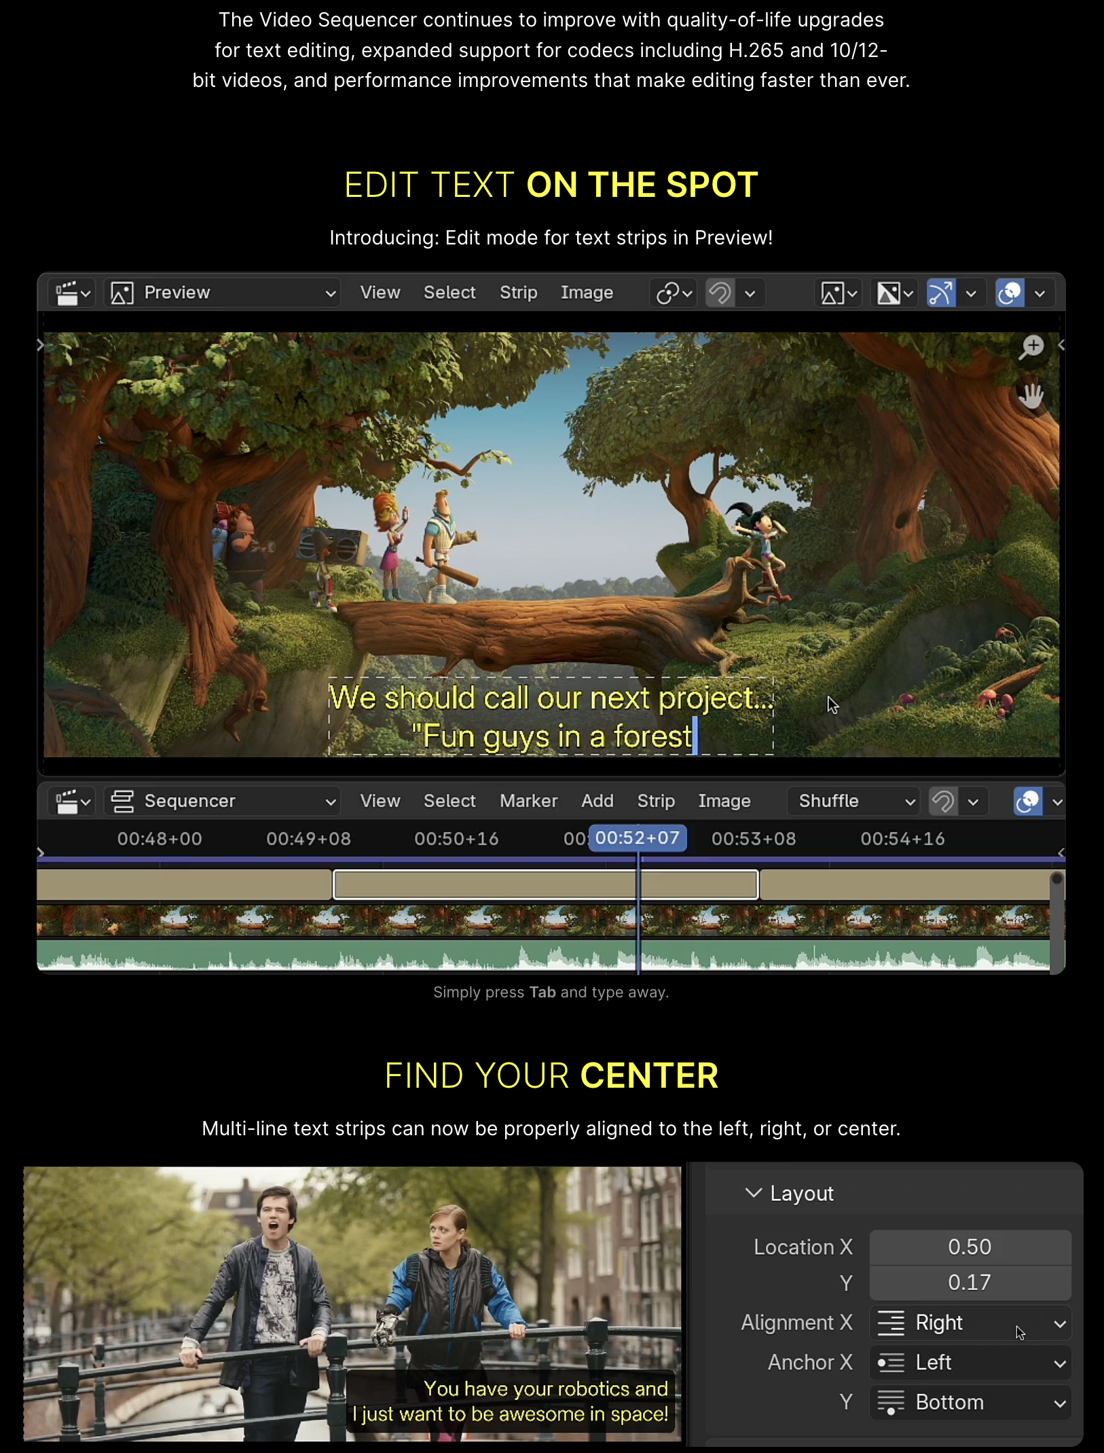The width and height of the screenshot is (1104, 1453).
Task: Open the Alignment X dropdown set to Right
Action: (x=970, y=1323)
